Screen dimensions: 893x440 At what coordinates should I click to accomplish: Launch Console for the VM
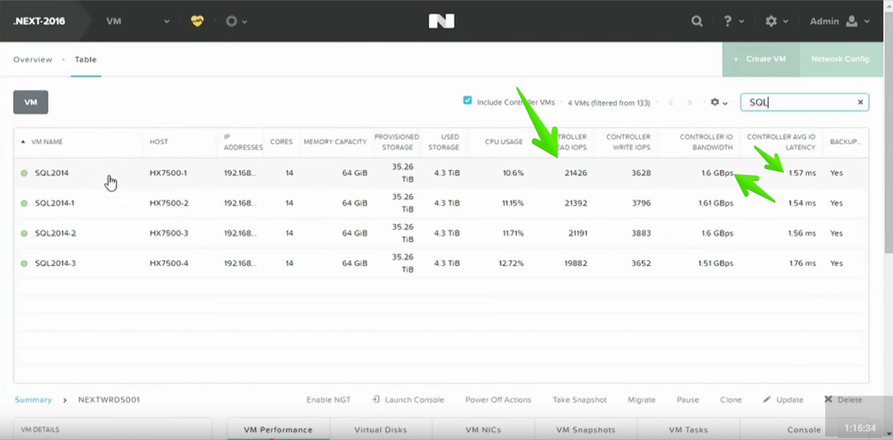tap(408, 400)
